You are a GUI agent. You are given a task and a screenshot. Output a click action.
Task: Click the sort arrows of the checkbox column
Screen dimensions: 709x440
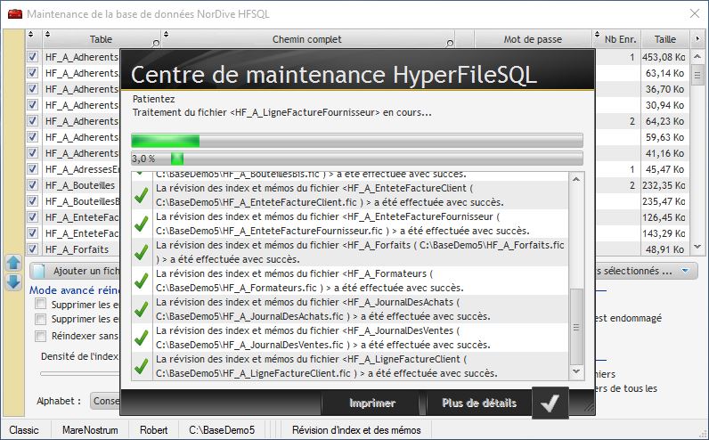pos(31,35)
